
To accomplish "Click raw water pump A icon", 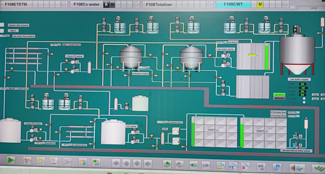I will [x=224, y=55].
